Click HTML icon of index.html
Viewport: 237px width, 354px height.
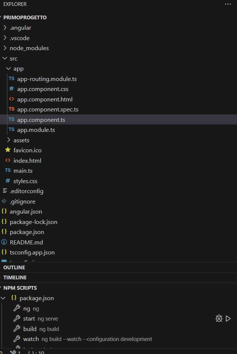point(8,160)
